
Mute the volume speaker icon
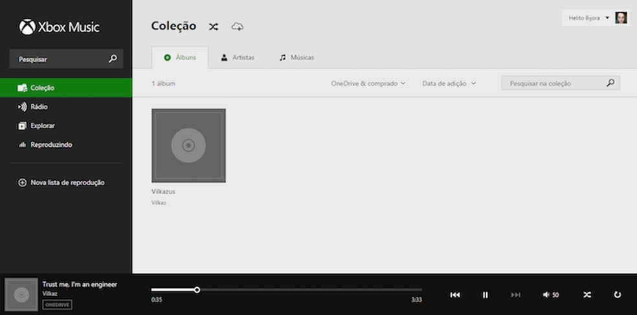(x=546, y=295)
